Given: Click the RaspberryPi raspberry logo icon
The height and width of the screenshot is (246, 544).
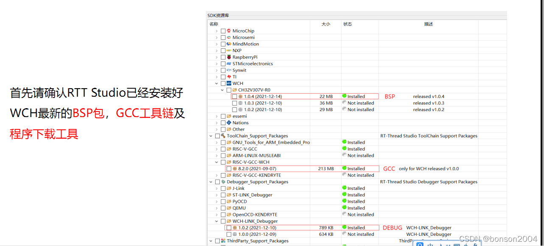Looking at the screenshot, I should coord(229,57).
